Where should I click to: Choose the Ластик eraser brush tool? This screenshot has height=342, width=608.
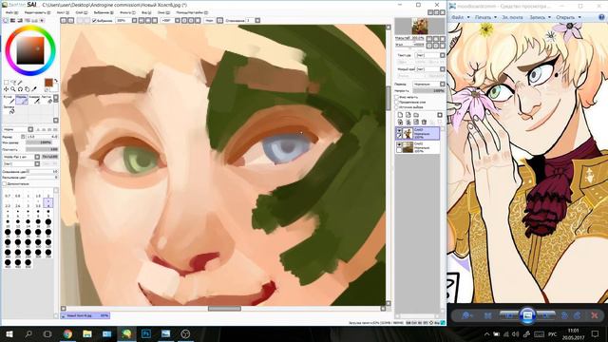[x=47, y=100]
